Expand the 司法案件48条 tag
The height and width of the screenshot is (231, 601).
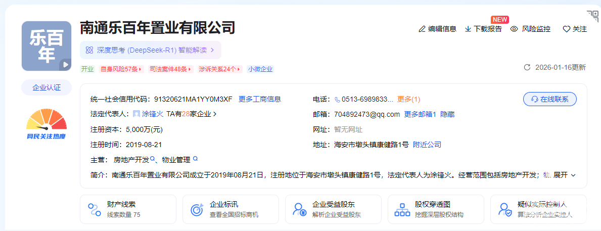click(170, 69)
